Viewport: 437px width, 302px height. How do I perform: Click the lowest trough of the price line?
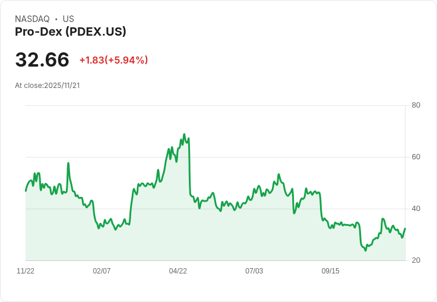tap(366, 250)
